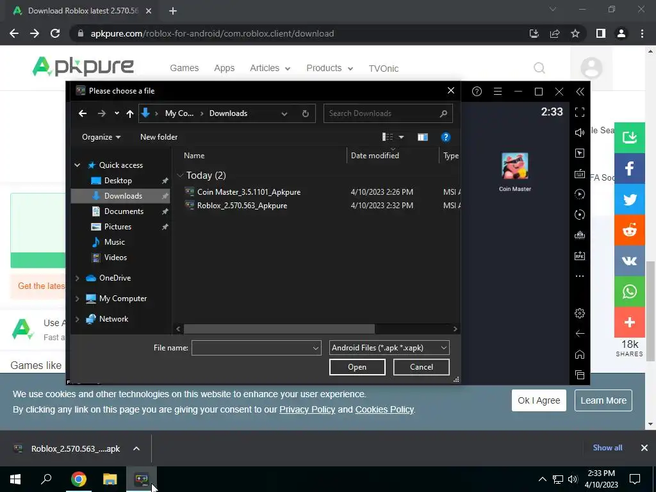Toggle the preview pane in file dialog

tap(423, 137)
